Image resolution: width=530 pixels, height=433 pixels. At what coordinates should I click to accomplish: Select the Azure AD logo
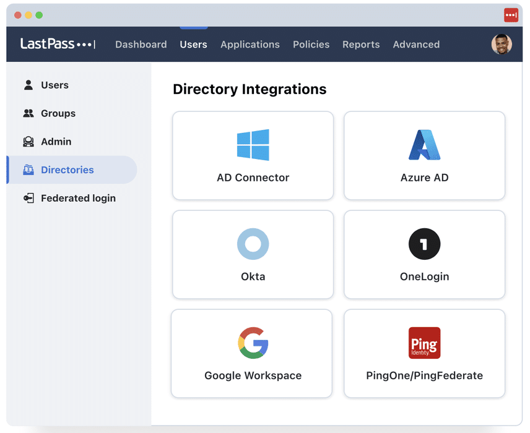click(424, 144)
